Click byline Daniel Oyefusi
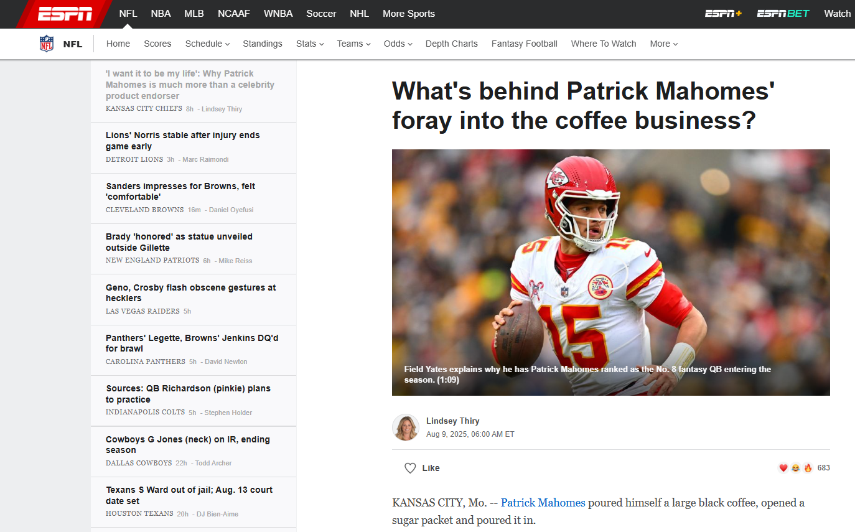Viewport: 855px width, 532px height. click(231, 210)
